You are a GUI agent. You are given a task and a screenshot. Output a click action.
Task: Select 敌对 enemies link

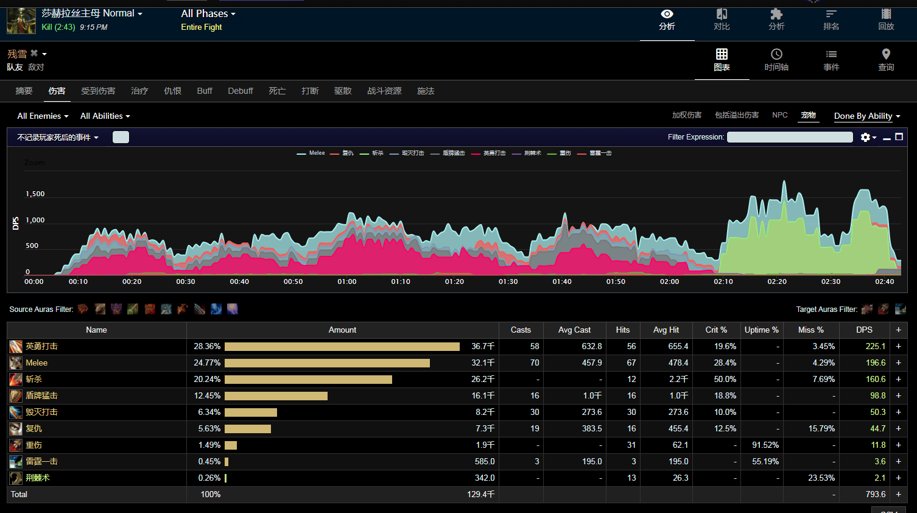tap(36, 67)
